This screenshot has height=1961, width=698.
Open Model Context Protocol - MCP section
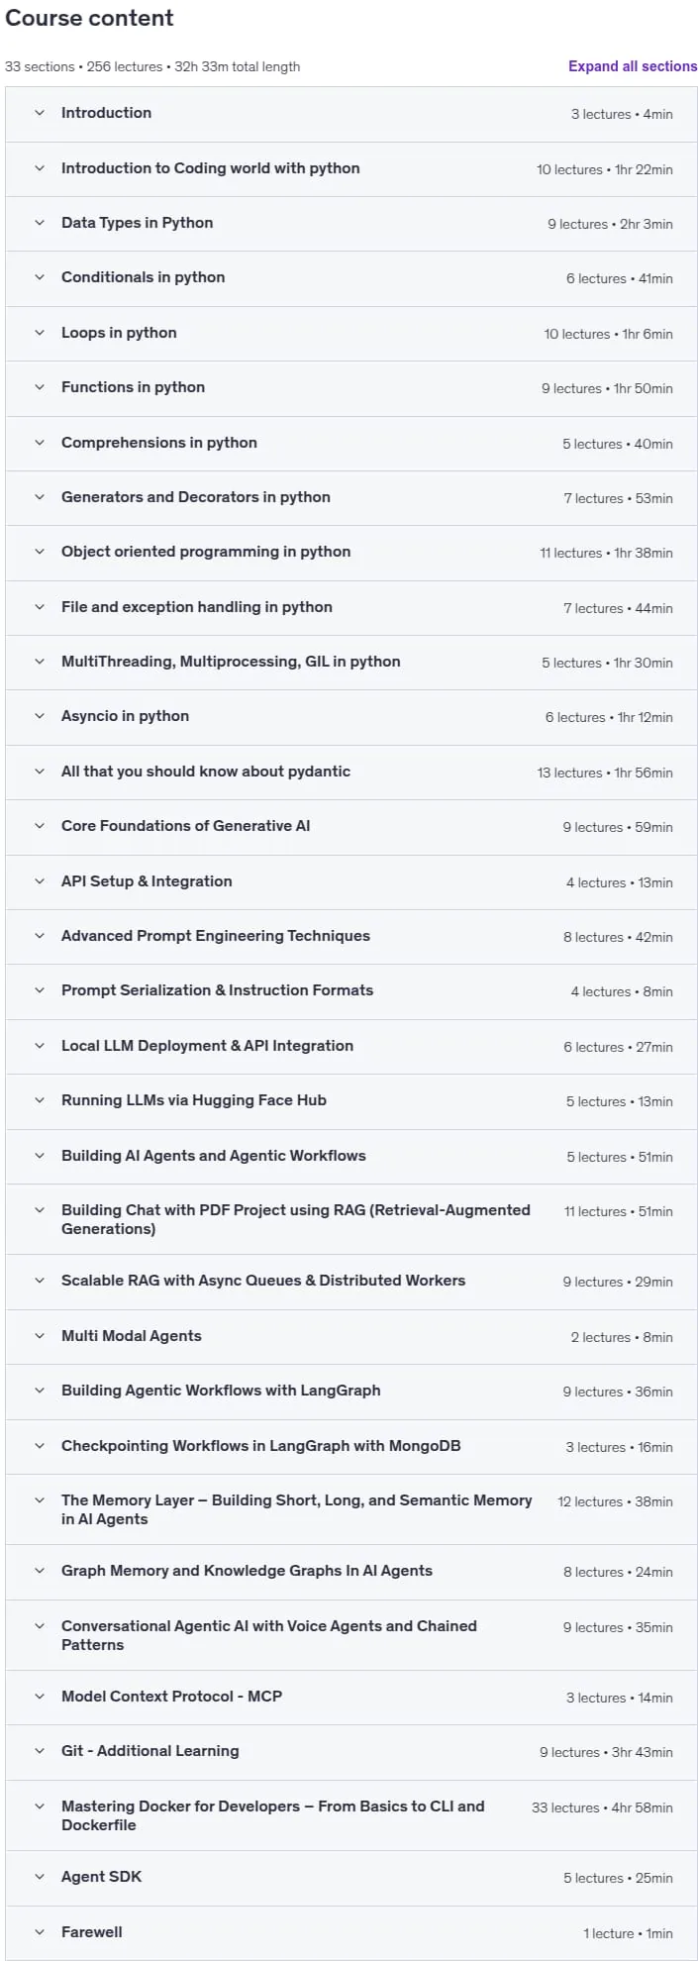pos(351,1698)
